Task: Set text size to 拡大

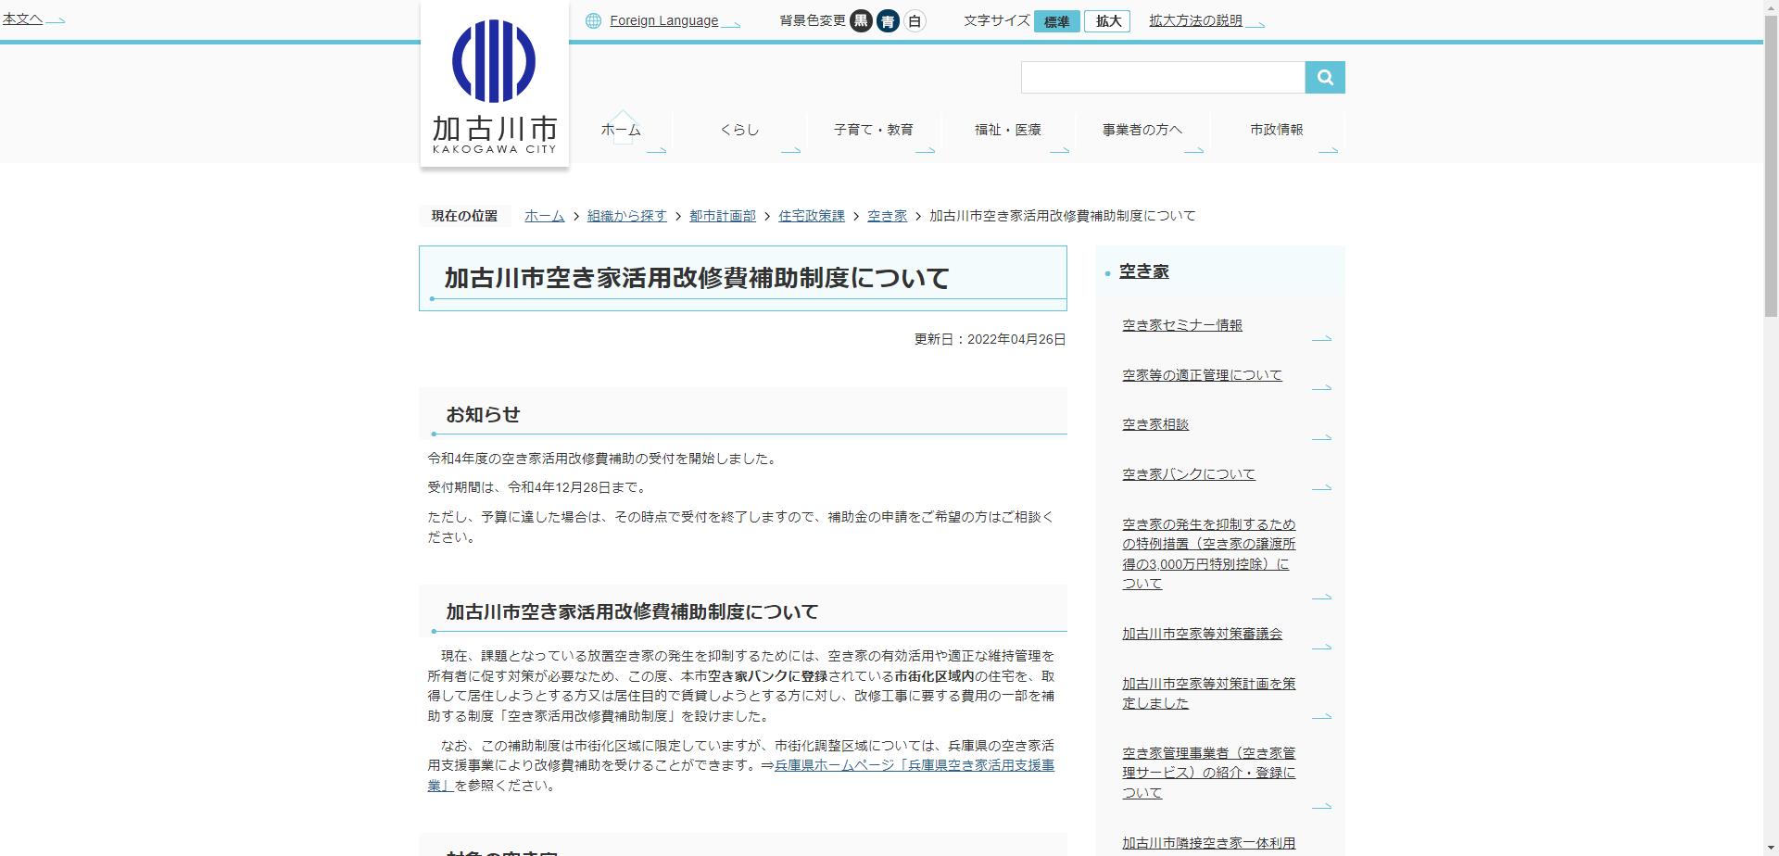Action: [x=1108, y=21]
